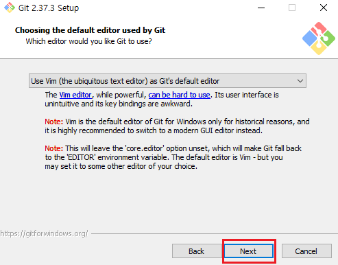Click the https://gitforwindows.org/ text
The image size is (338, 265).
[44, 233]
